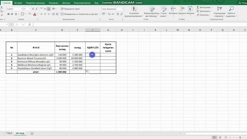Click the fill color bucket icon

point(29,14)
